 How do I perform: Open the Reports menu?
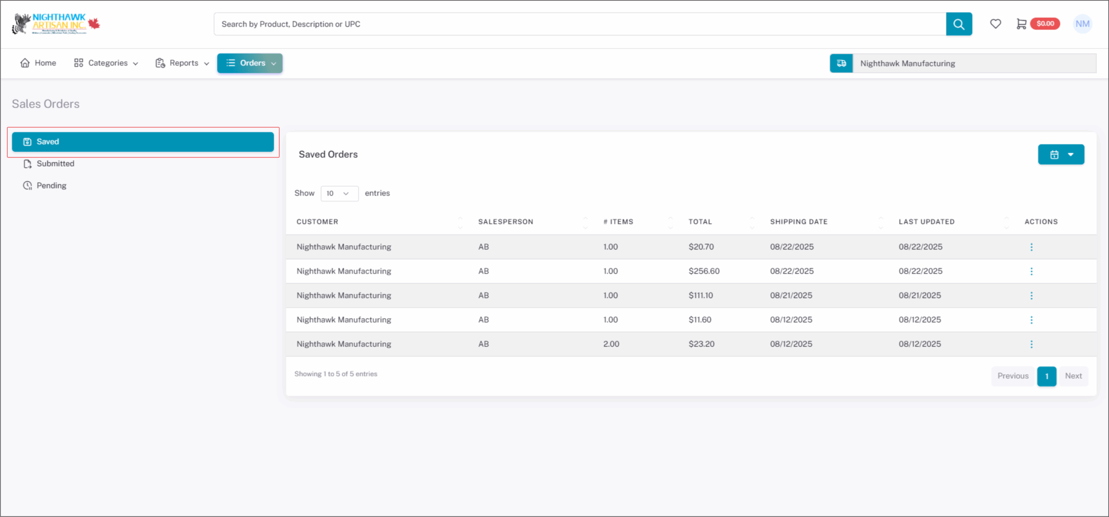click(x=182, y=63)
